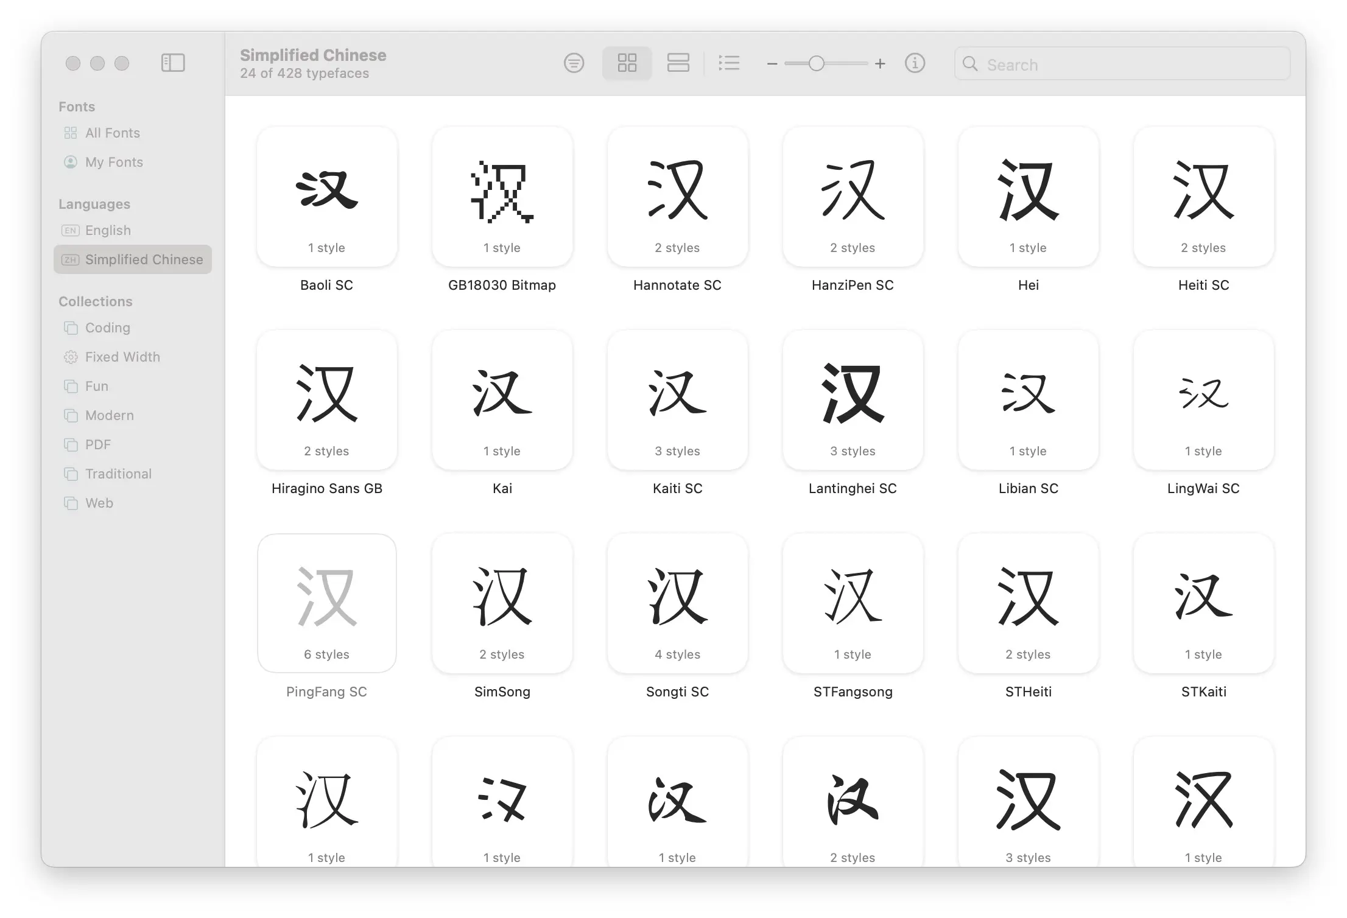1347x918 pixels.
Task: Select the Baoli SC font card
Action: tap(327, 197)
